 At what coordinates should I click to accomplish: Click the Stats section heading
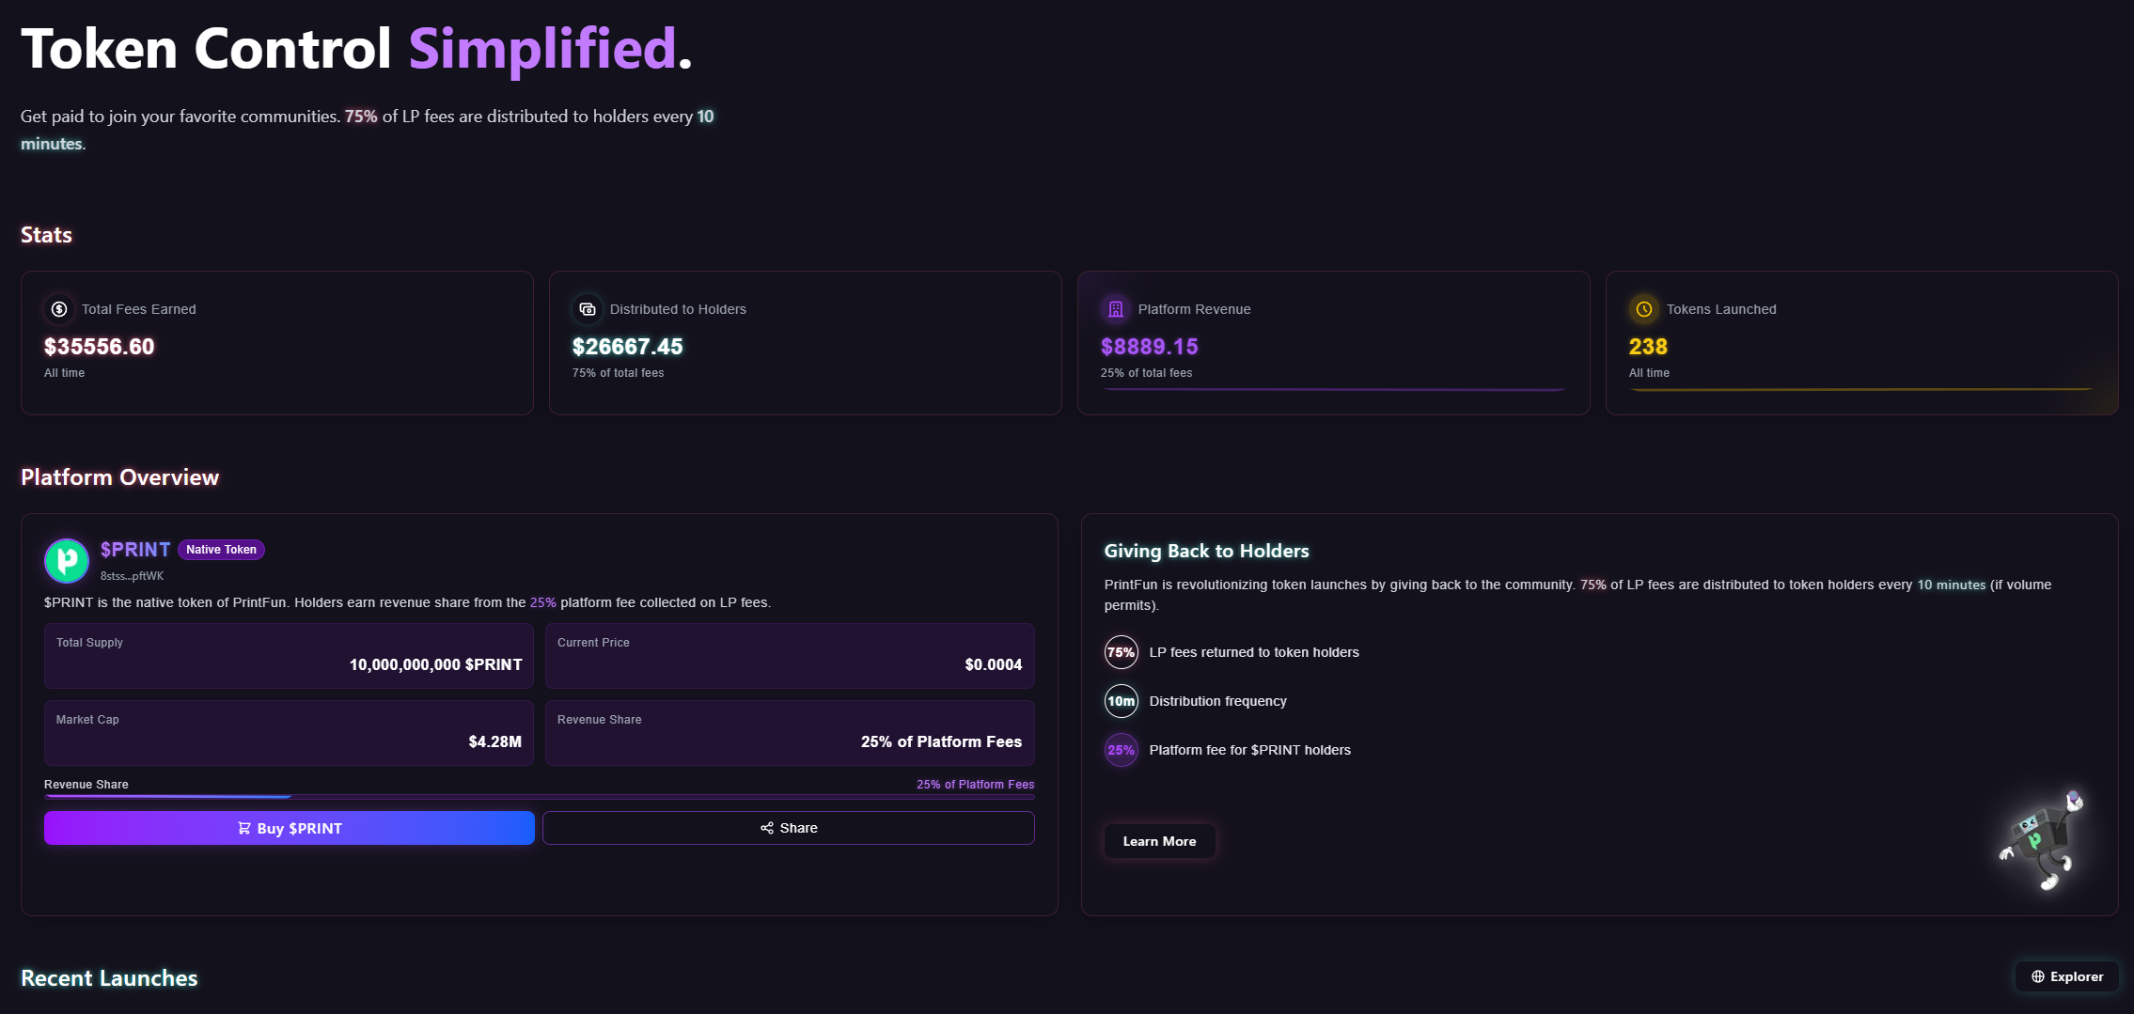tap(45, 235)
